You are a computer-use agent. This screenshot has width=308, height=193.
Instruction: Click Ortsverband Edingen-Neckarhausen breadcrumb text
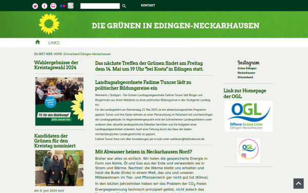[87, 54]
